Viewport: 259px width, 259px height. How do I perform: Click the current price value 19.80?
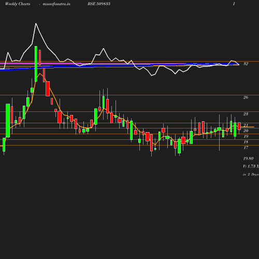(248, 159)
